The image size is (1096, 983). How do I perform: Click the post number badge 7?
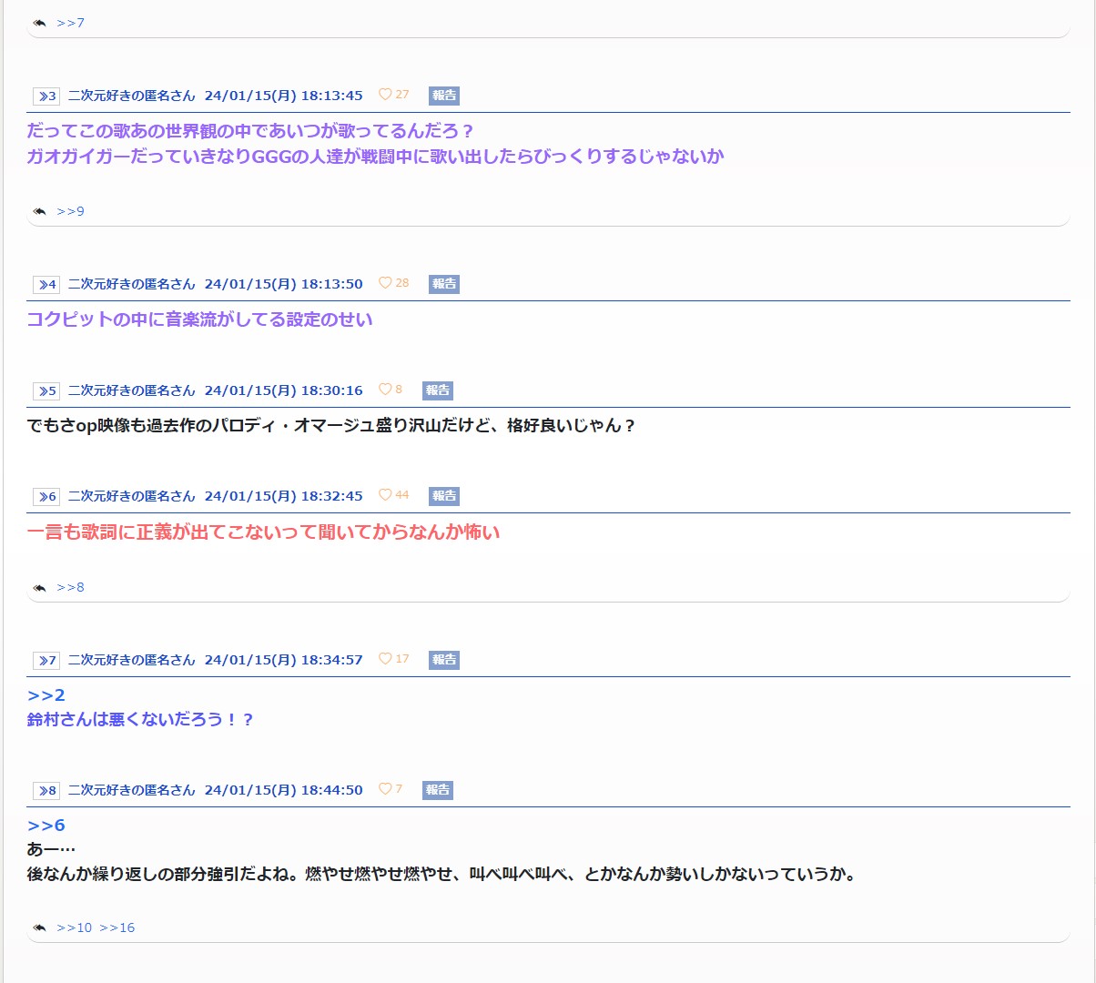coord(46,661)
